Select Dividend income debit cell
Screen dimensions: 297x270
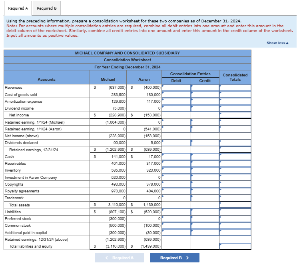coord(176,108)
